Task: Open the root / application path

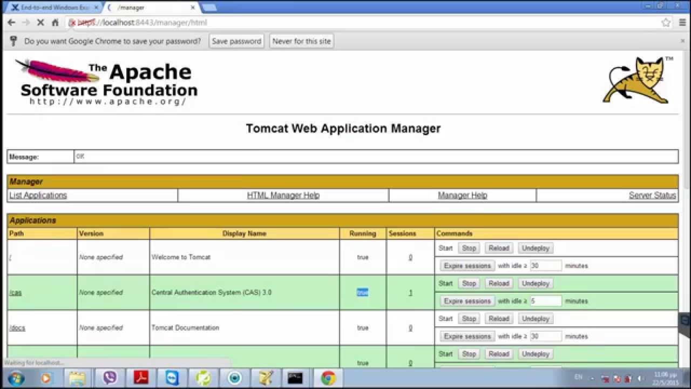Action: (x=10, y=257)
